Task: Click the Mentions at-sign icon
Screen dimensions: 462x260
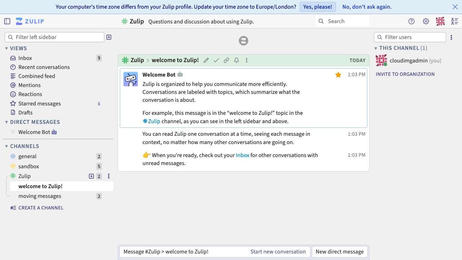Action: pyautogui.click(x=13, y=85)
